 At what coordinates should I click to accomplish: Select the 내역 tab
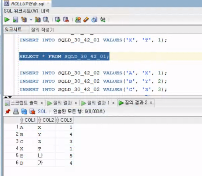coord(45,11)
